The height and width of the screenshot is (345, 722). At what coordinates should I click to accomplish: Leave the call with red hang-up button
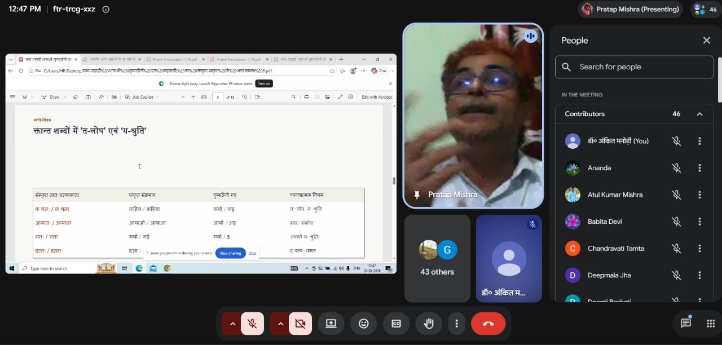coord(488,324)
